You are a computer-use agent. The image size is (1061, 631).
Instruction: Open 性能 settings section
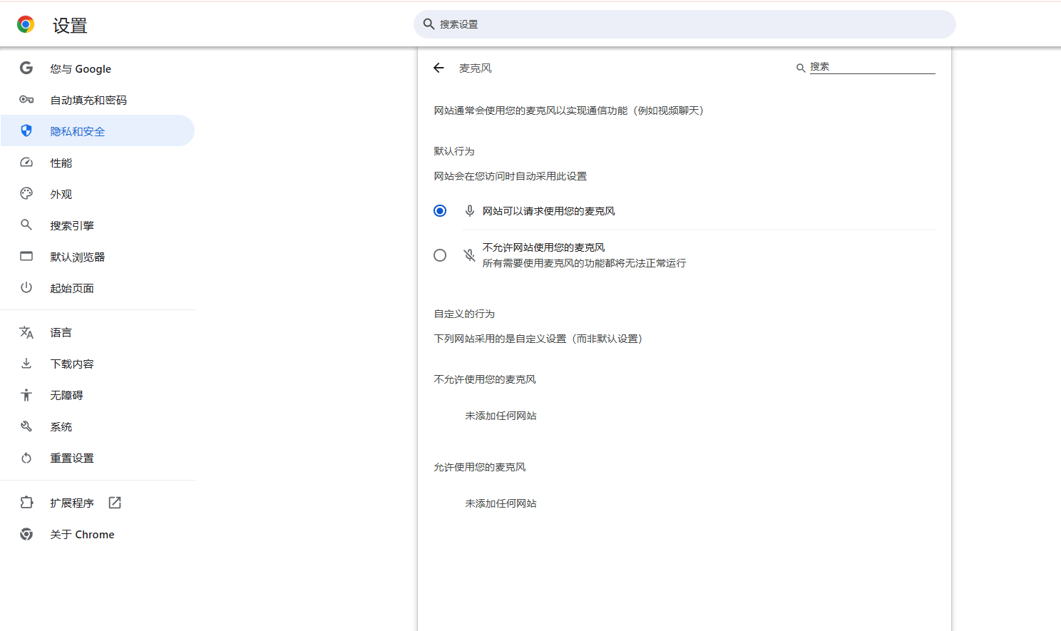tap(98, 163)
